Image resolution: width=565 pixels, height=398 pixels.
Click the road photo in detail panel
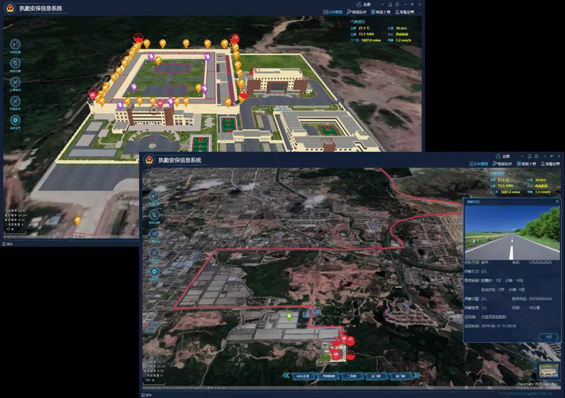coord(512,233)
